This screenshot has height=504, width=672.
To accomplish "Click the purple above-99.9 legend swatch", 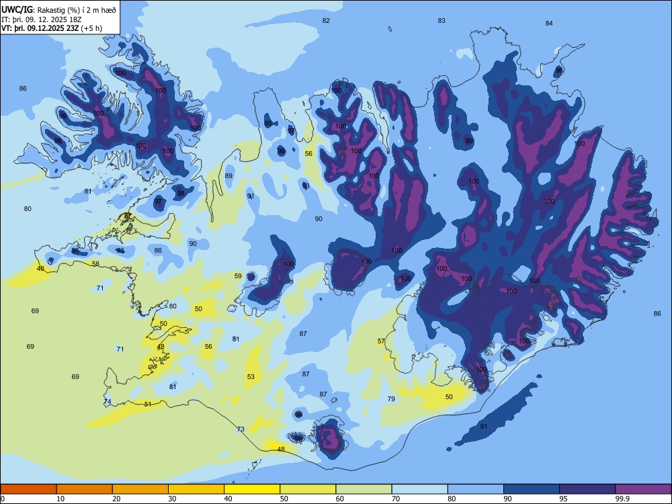I will click(643, 489).
